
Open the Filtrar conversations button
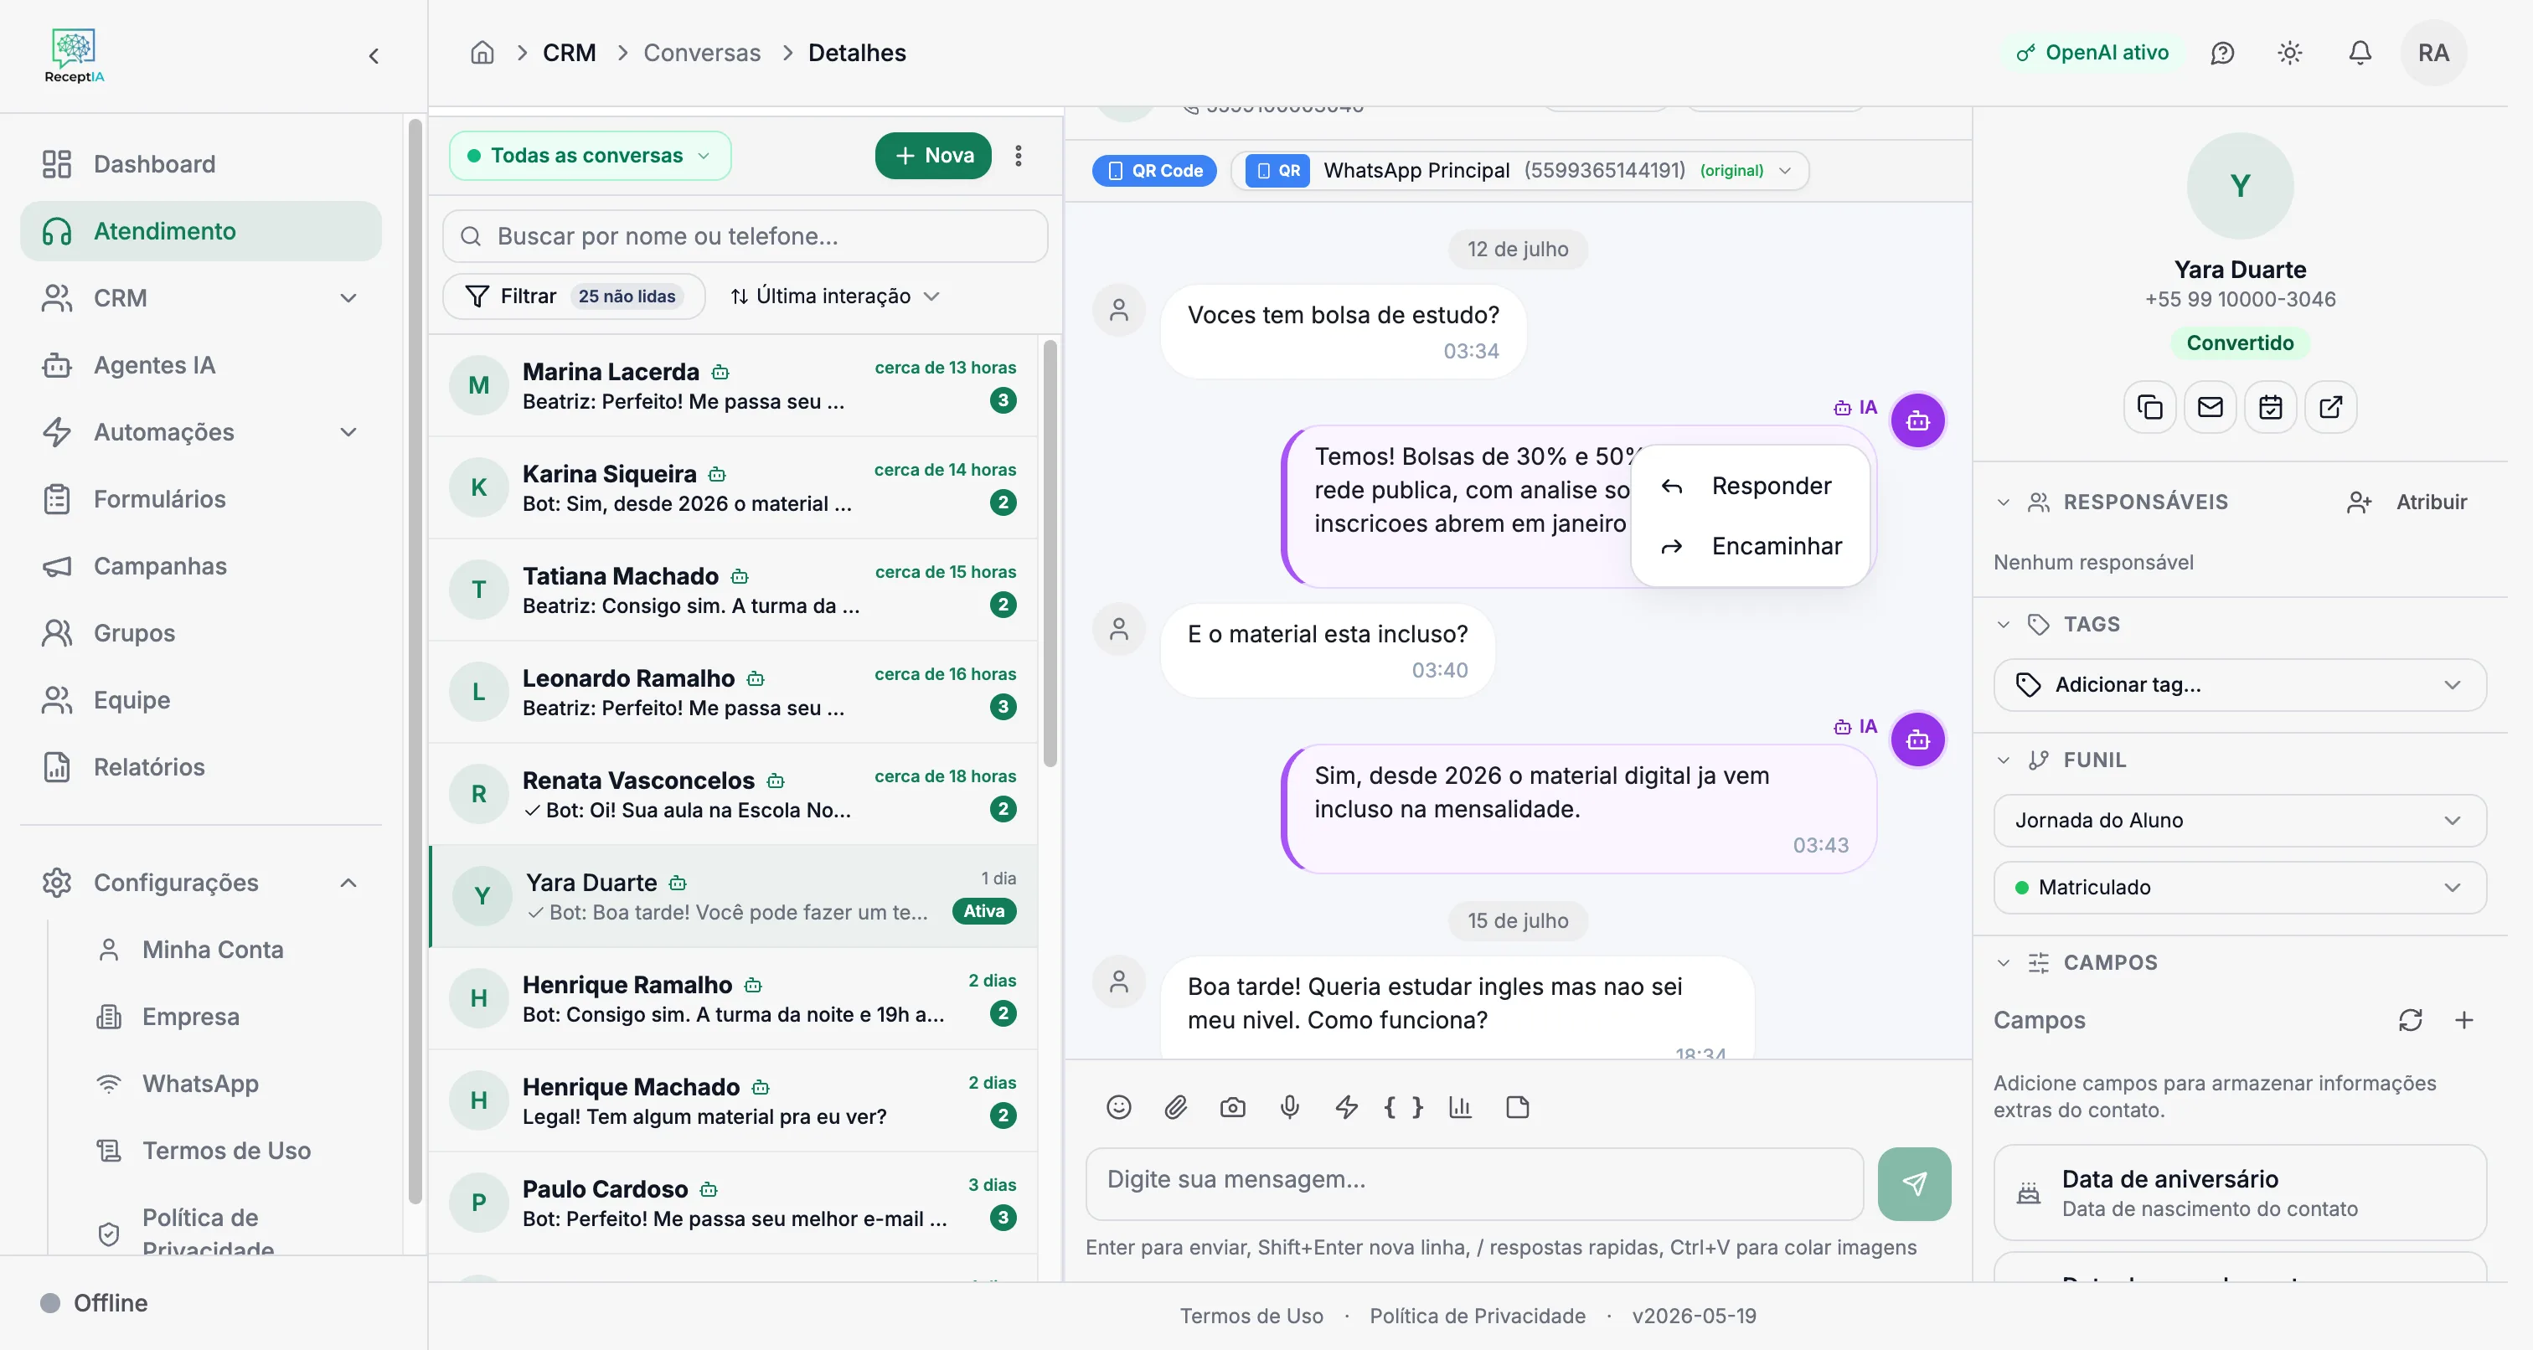(573, 296)
